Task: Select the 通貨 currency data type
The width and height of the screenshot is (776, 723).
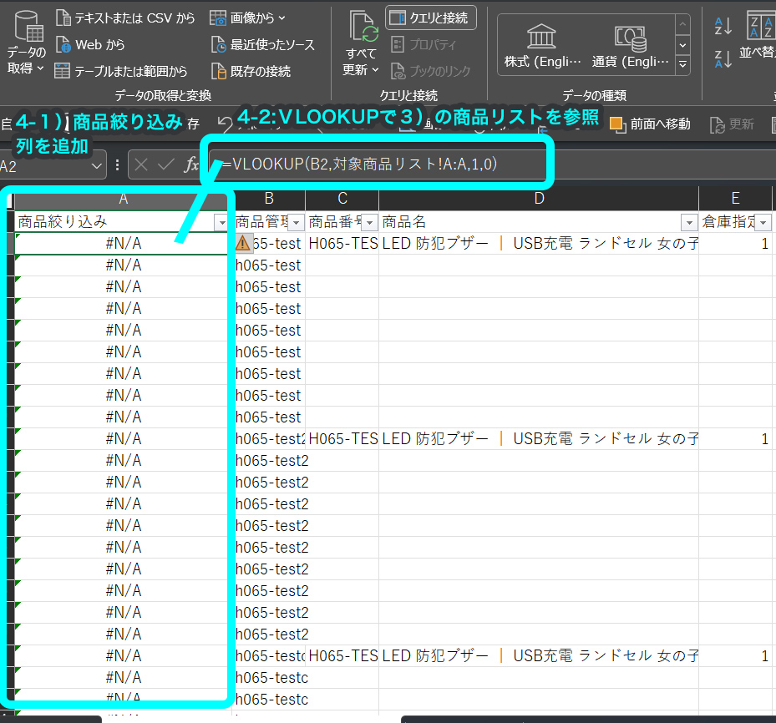Action: (630, 45)
